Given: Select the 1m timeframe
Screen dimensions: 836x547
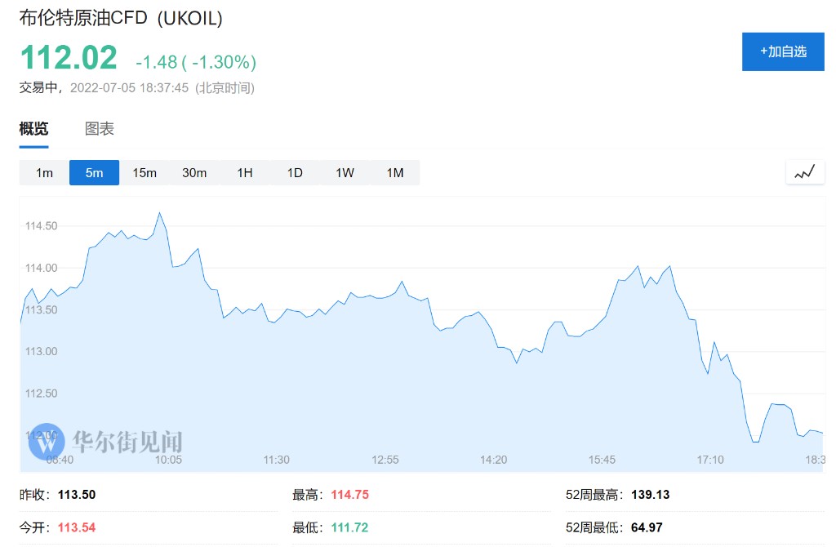Looking at the screenshot, I should coord(44,172).
